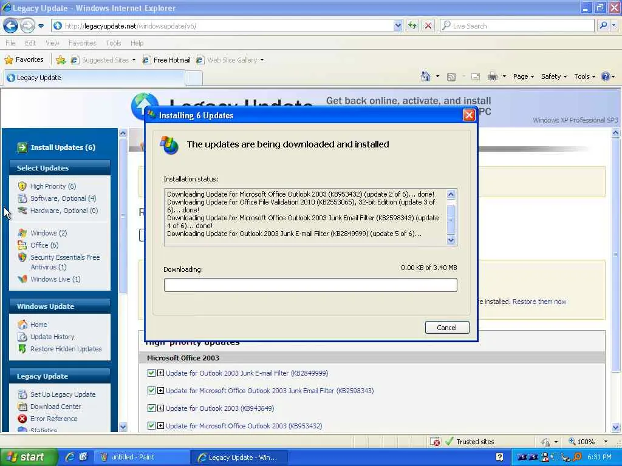Select the Legacy Update browser tab

pos(94,78)
